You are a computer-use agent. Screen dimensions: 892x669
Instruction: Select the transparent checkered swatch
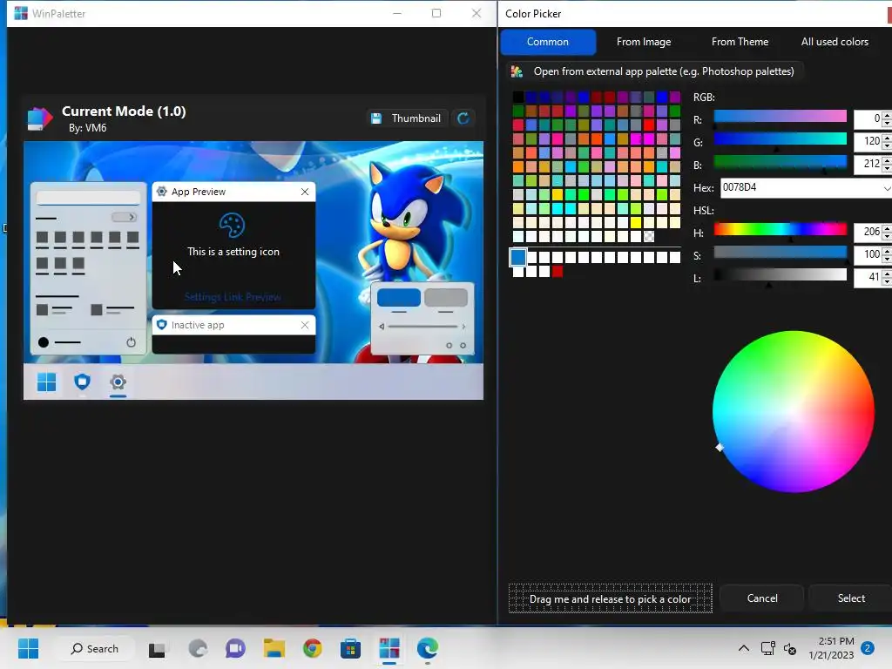(648, 236)
